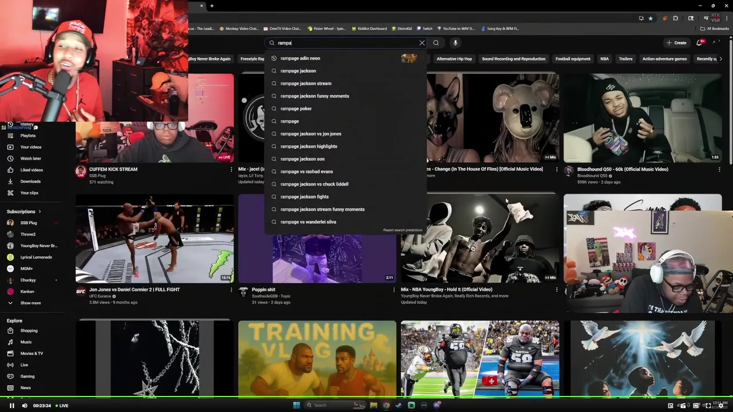Open the menu for 'Poppin shit' video
Image resolution: width=733 pixels, height=412 pixels.
[394, 290]
